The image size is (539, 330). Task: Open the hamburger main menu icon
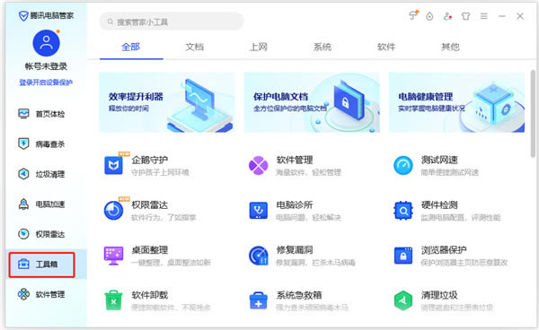coord(483,16)
